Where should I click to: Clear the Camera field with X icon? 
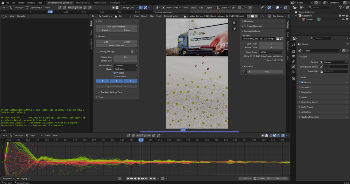pyautogui.click(x=346, y=62)
